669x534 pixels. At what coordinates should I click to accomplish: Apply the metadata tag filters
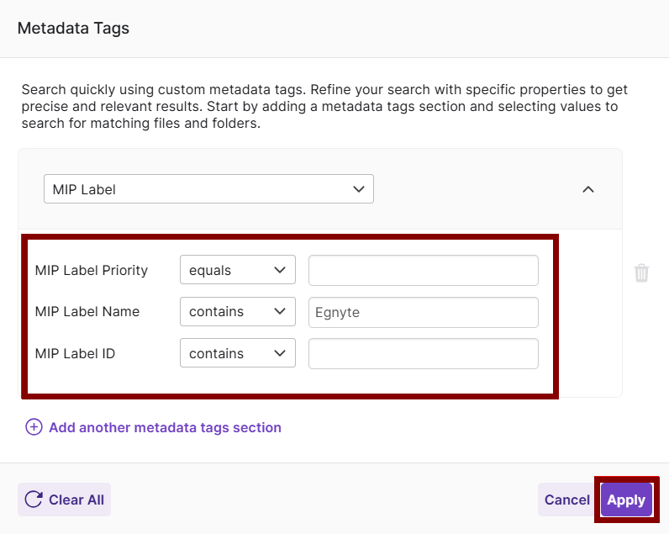(626, 500)
